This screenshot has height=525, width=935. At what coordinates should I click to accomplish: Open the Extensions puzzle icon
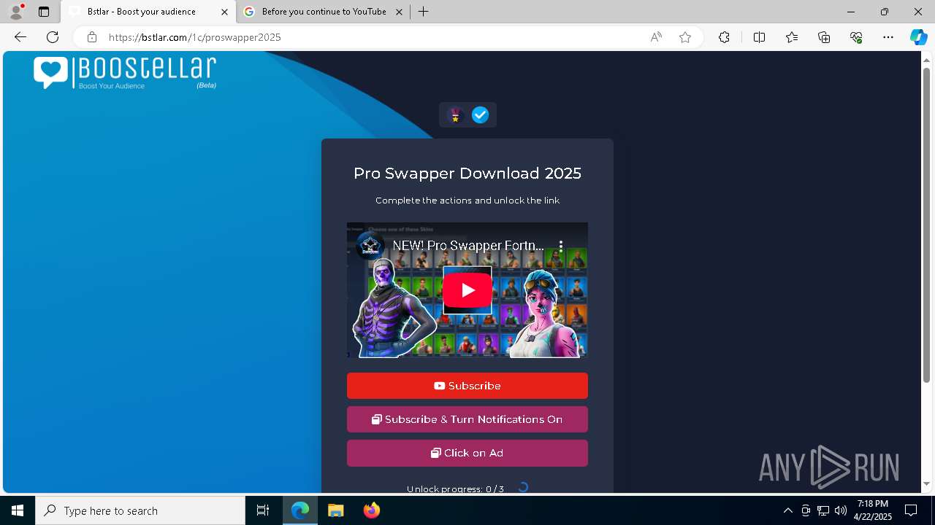tap(724, 37)
